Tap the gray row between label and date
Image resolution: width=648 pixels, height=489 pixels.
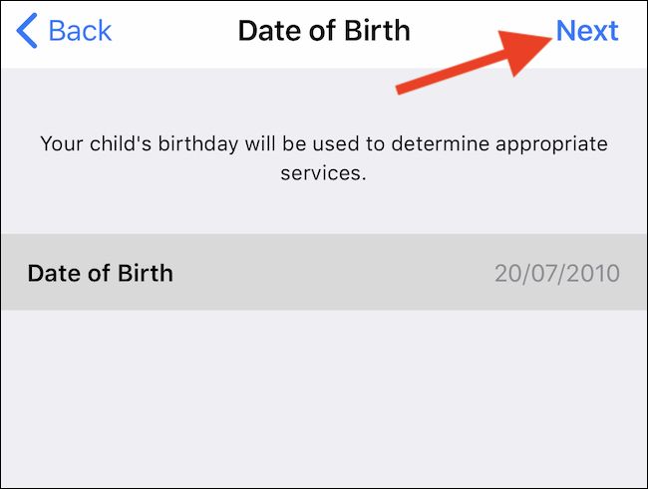pyautogui.click(x=329, y=273)
